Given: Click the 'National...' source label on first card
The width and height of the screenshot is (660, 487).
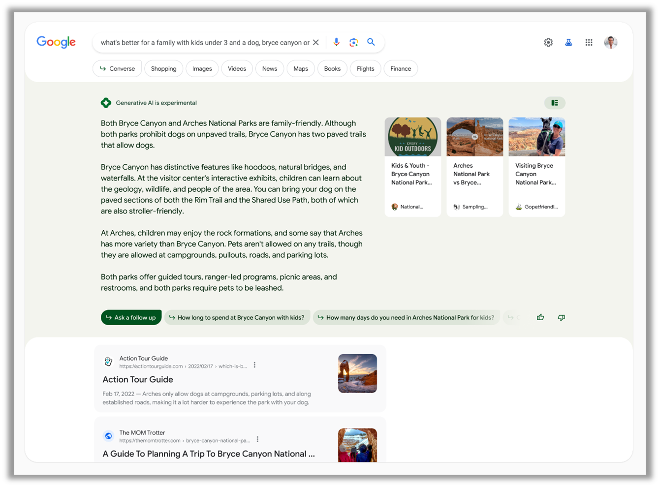Looking at the screenshot, I should [x=411, y=207].
